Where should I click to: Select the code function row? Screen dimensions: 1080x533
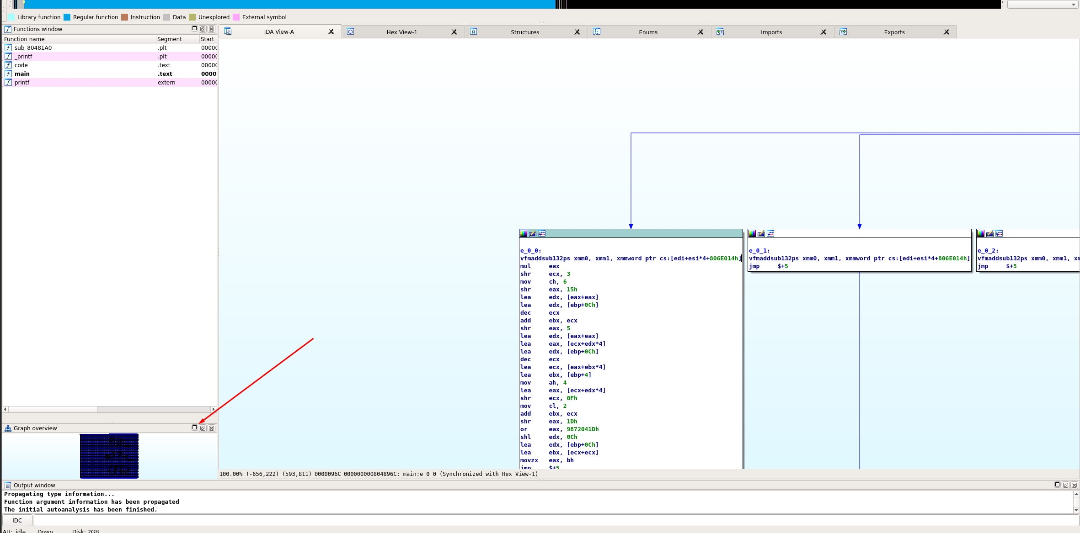click(x=110, y=65)
